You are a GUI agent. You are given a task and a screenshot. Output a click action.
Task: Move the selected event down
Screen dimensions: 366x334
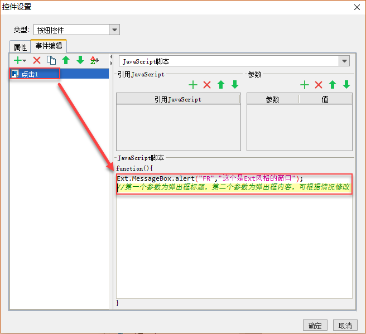click(x=80, y=60)
